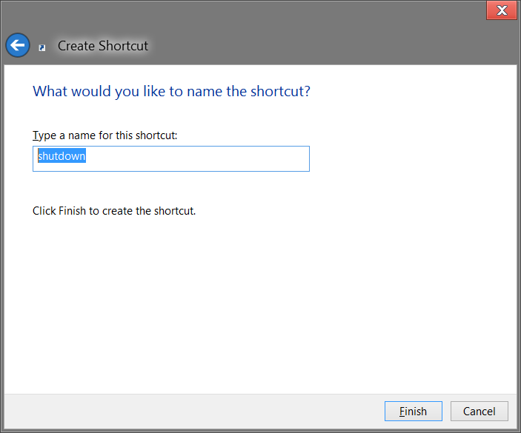
Task: Click the blue back arrow button
Action: 18,45
